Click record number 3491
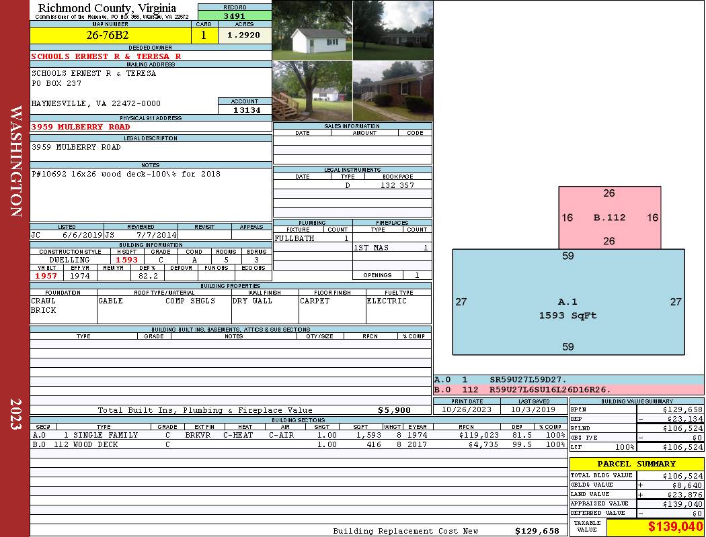 click(x=235, y=15)
